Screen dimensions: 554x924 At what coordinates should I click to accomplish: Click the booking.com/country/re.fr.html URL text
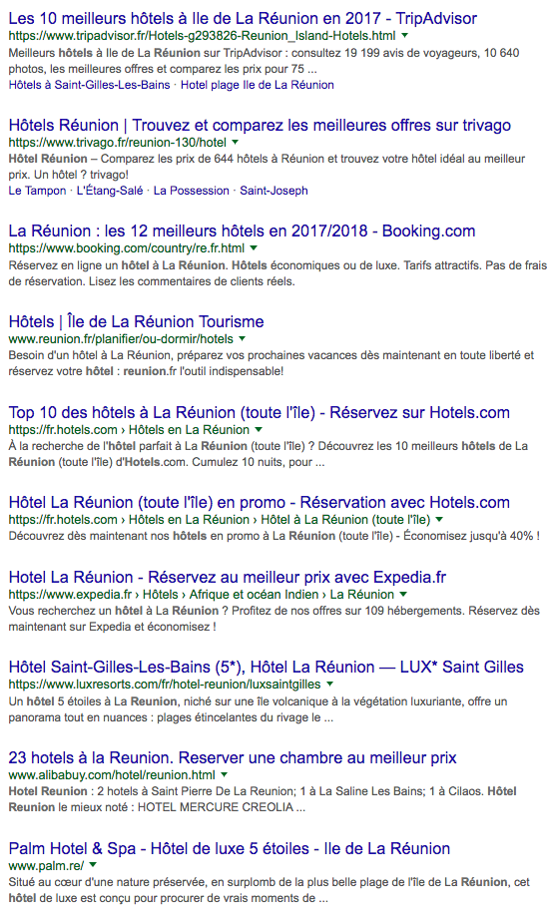127,248
